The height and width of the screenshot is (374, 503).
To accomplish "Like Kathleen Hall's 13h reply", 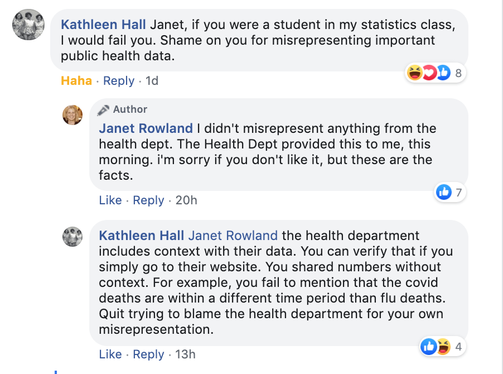I will pyautogui.click(x=110, y=354).
